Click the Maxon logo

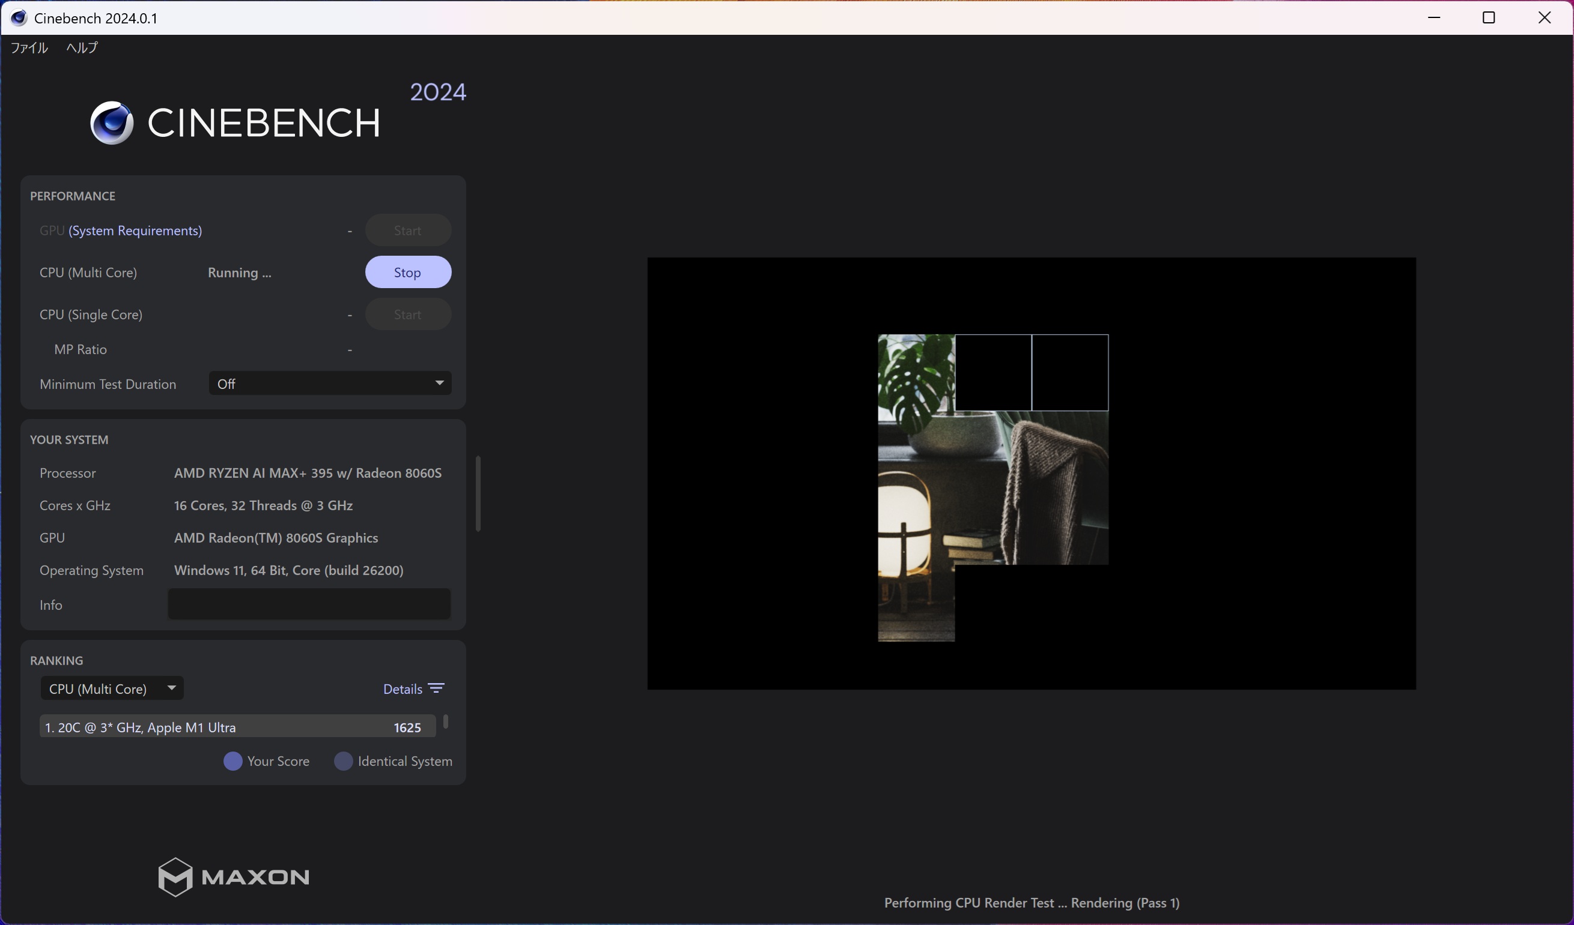coord(234,877)
